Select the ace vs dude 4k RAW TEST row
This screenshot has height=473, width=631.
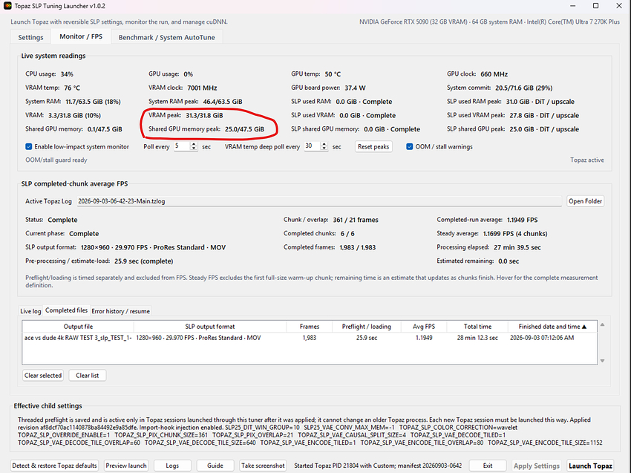[x=310, y=338]
